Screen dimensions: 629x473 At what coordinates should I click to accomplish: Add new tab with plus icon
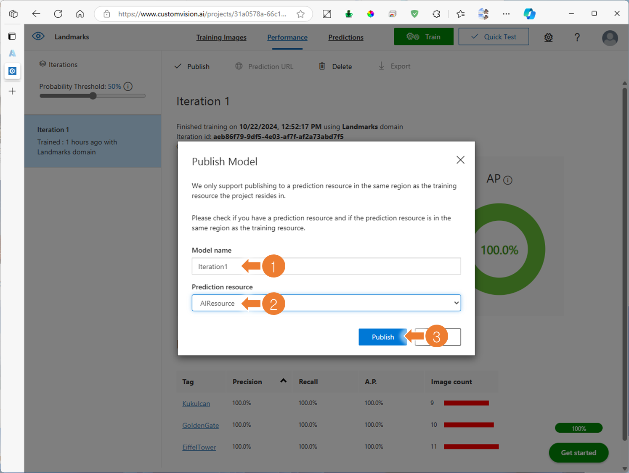click(12, 91)
